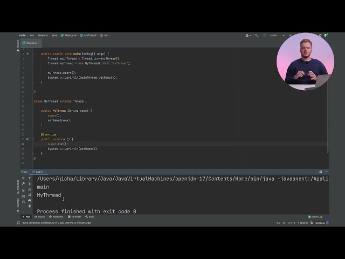Click the Down stack trace arrow icon
345x259 pixels.
point(30,183)
